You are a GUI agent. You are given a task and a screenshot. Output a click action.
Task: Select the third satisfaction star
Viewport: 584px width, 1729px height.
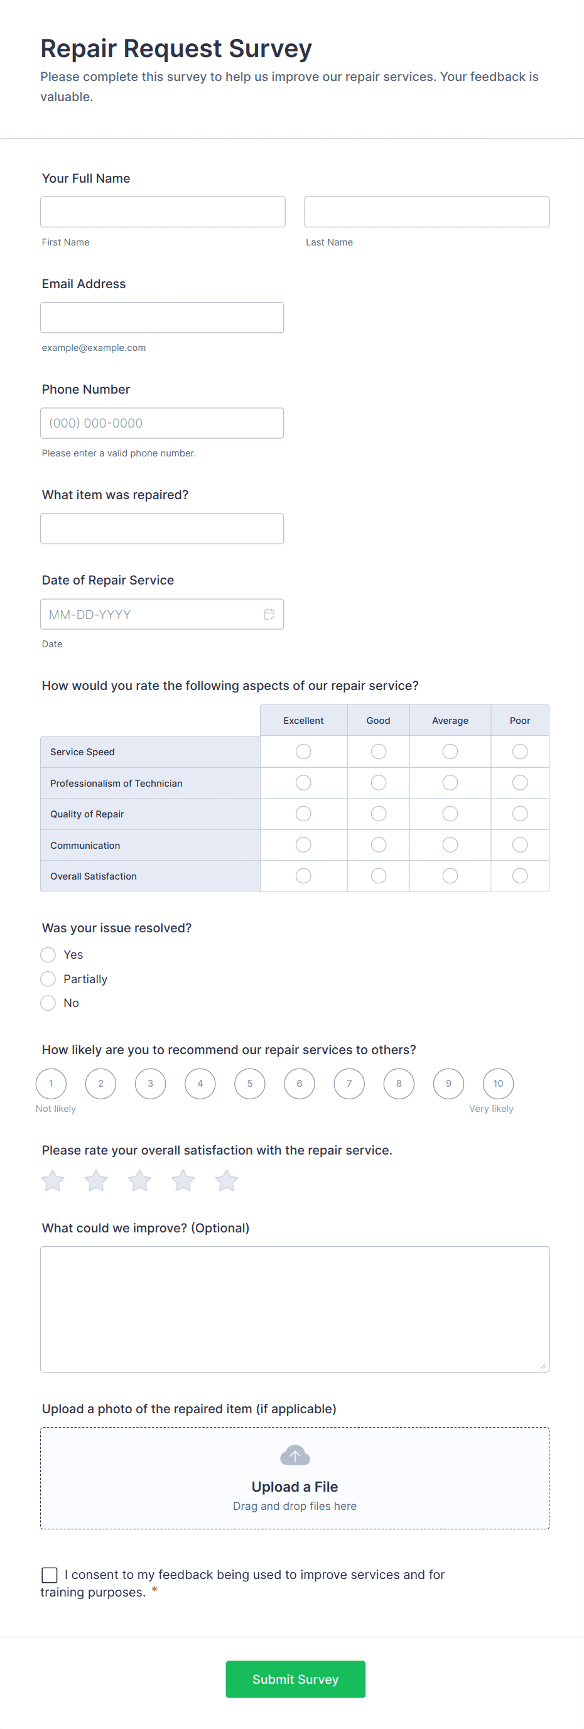139,1180
